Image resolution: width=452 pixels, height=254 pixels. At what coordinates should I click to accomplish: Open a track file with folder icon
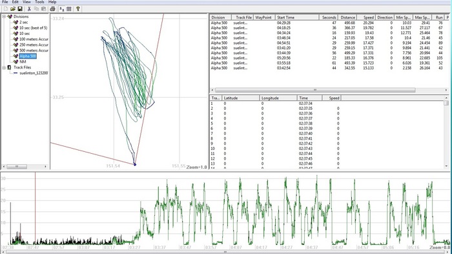[x=13, y=9]
